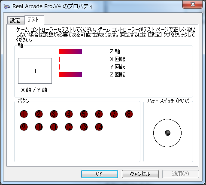Click button indicator number 14
This screenshot has height=185, width=206.
pos(99,127)
